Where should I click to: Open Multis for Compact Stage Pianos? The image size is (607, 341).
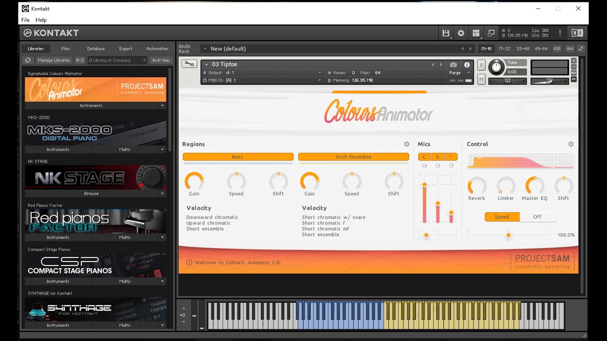125,281
